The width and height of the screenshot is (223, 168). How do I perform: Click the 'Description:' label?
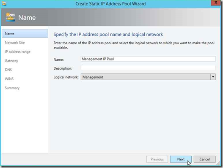point(63,68)
